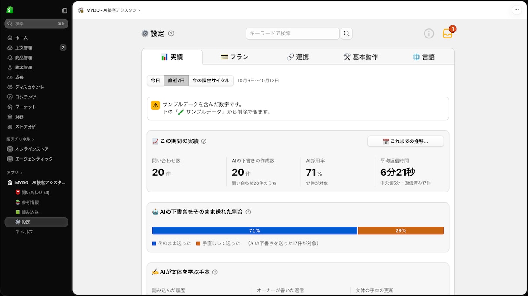Click the ホーム house icon
528x296 pixels.
pos(10,38)
